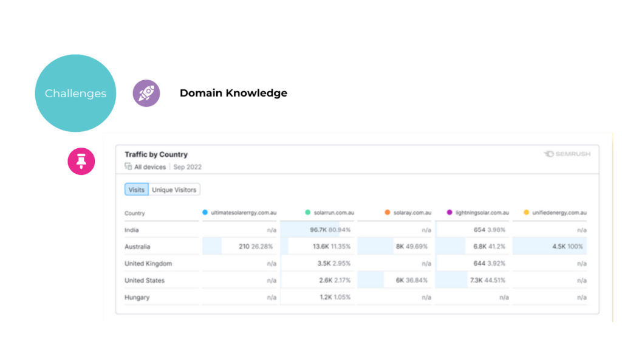Click the green dot beside solarrun.com.au
Viewport: 622px width, 350px height.
click(308, 213)
